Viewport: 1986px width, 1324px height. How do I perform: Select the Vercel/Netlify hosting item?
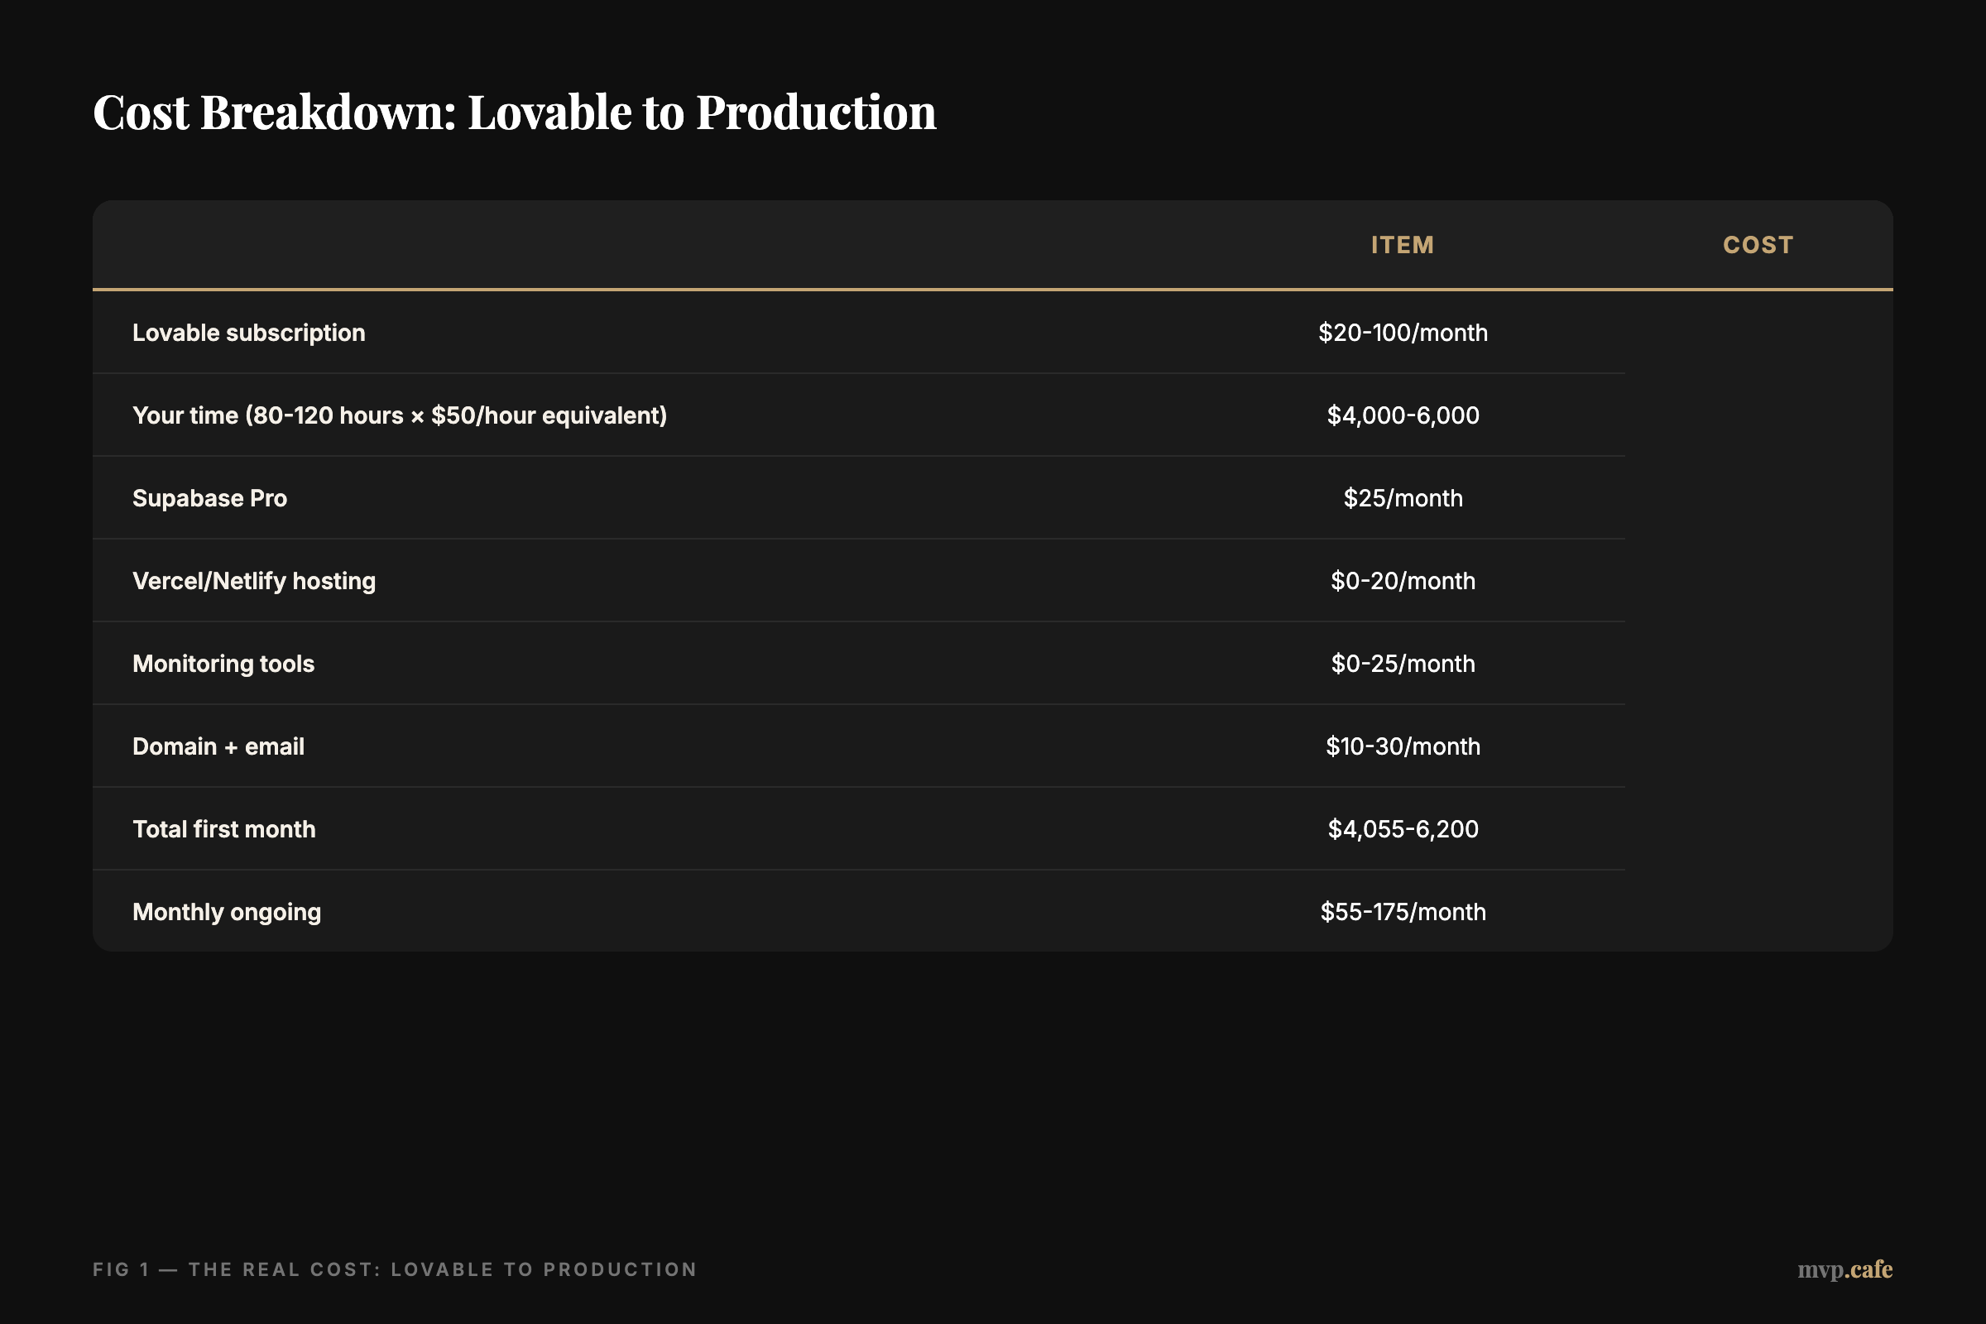pos(253,580)
